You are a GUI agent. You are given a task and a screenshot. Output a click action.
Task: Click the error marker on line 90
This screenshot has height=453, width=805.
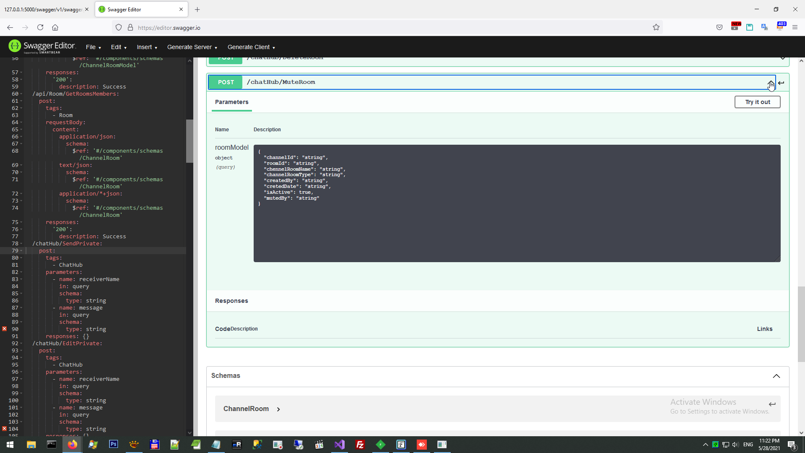[x=4, y=329]
